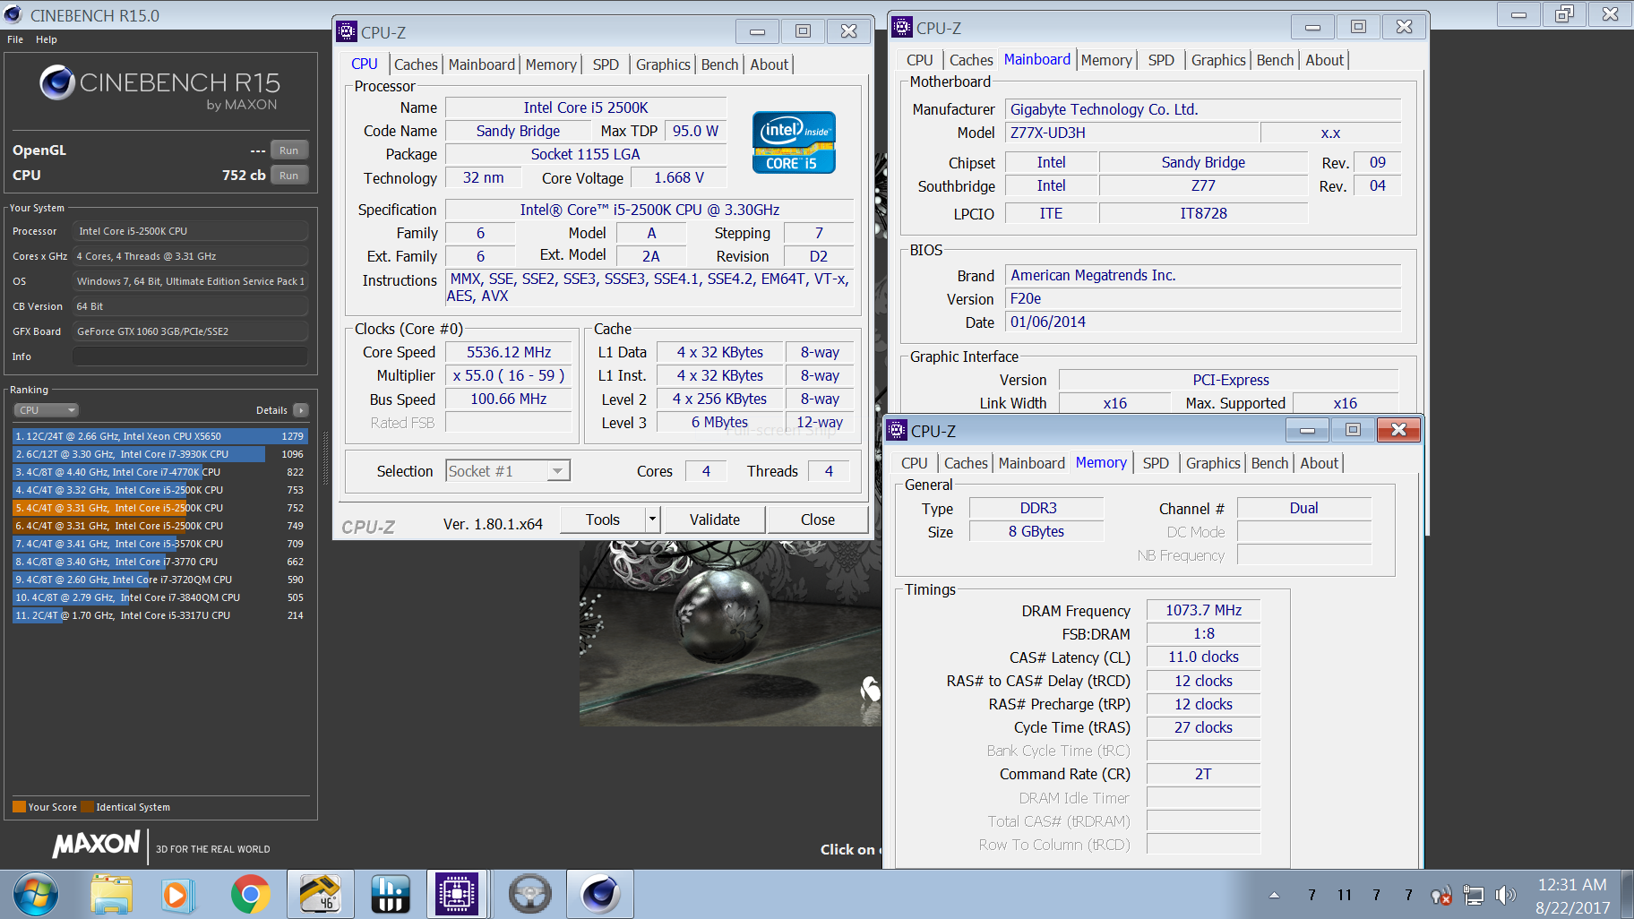Click the Cinebench R15 logo sphere
Screen dimensions: 1634x919
click(x=57, y=82)
